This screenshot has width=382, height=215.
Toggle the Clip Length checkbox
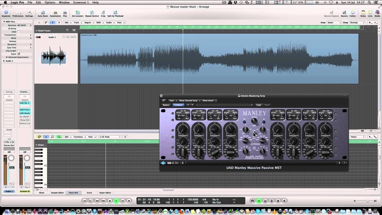(x=19, y=51)
